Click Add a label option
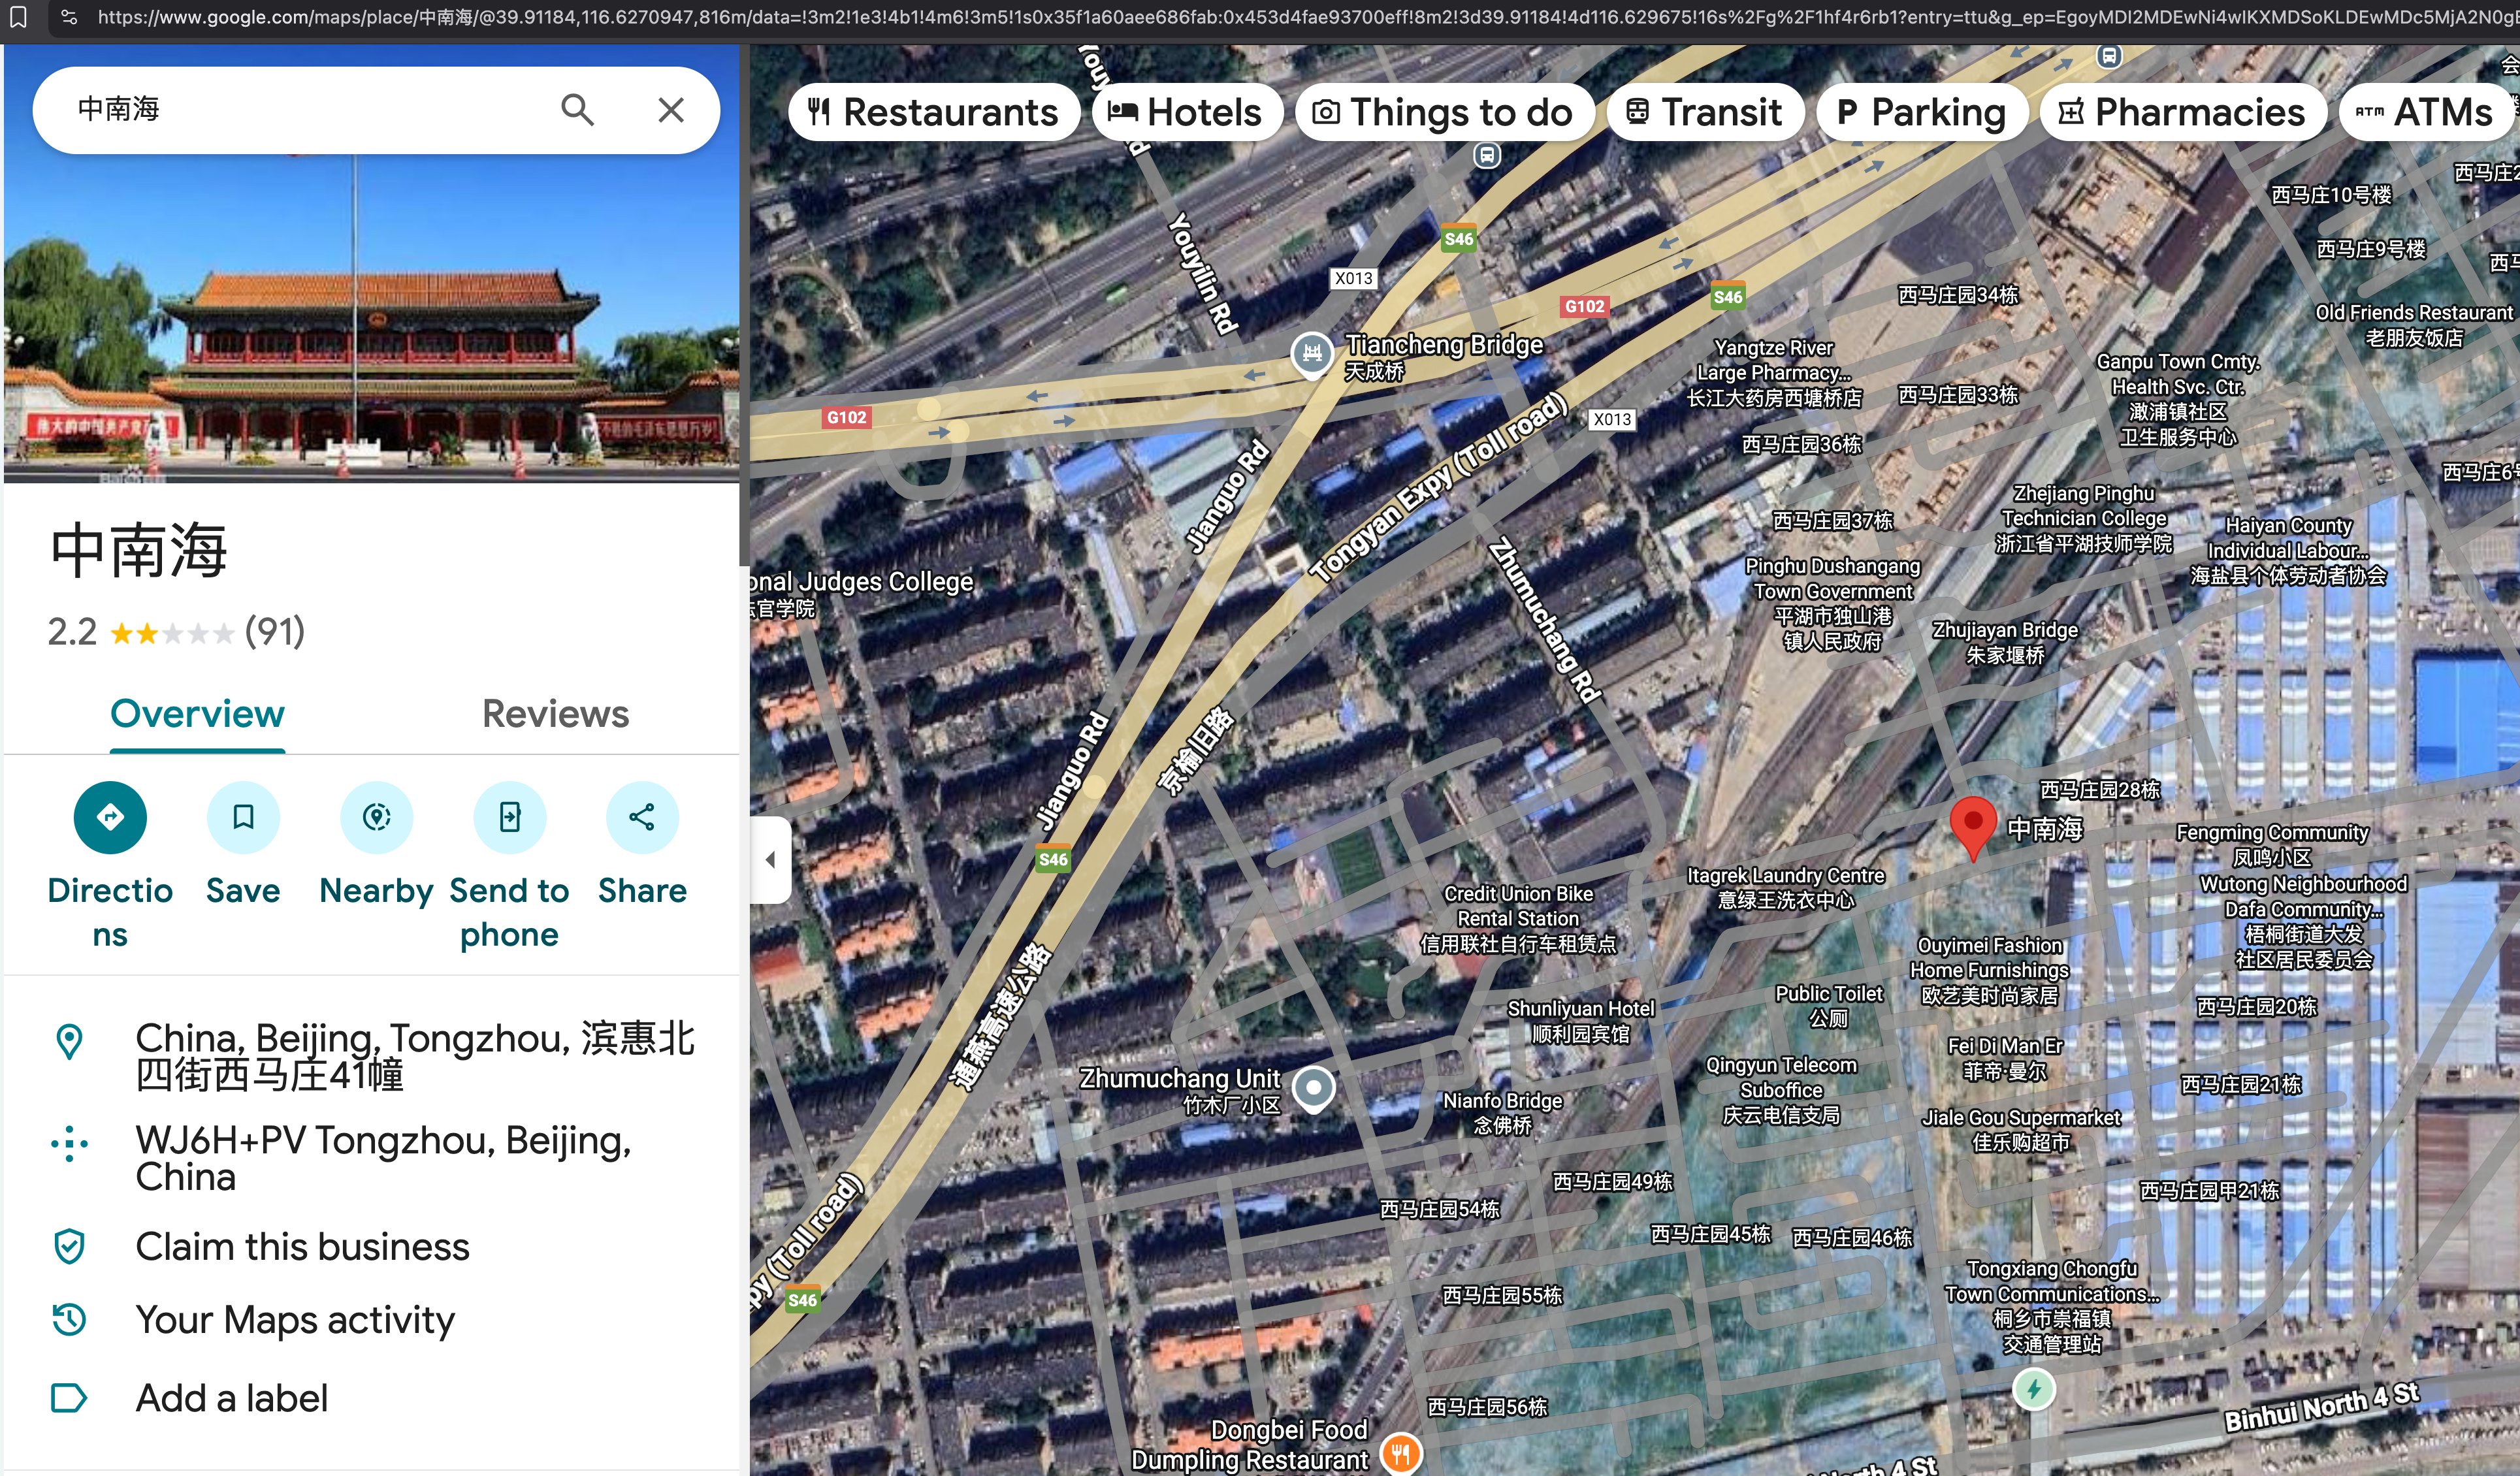The image size is (2520, 1476). (x=231, y=1398)
